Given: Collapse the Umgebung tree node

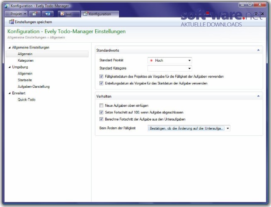Looking at the screenshot, I should 10,67.
